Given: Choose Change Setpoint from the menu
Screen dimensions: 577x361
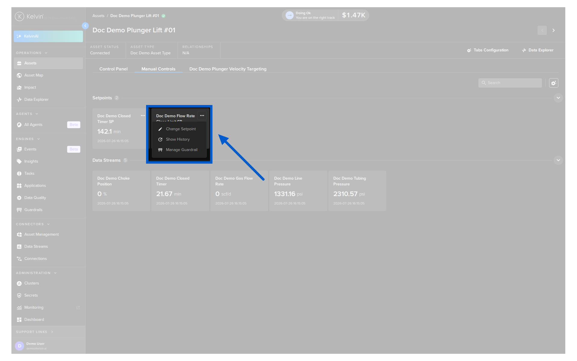Looking at the screenshot, I should click(179, 129).
